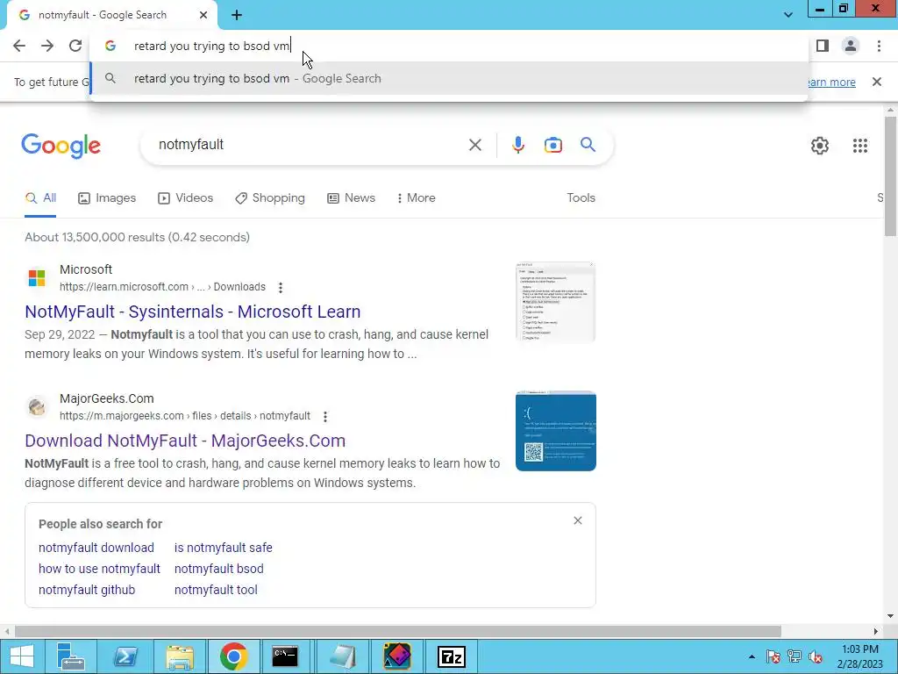This screenshot has width=898, height=674.
Task: Open Server Manager from the taskbar
Action: [71, 656]
